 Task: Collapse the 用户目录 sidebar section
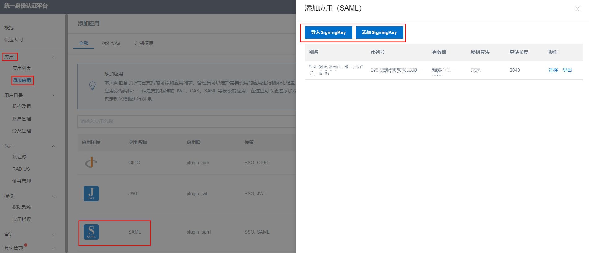click(x=53, y=96)
